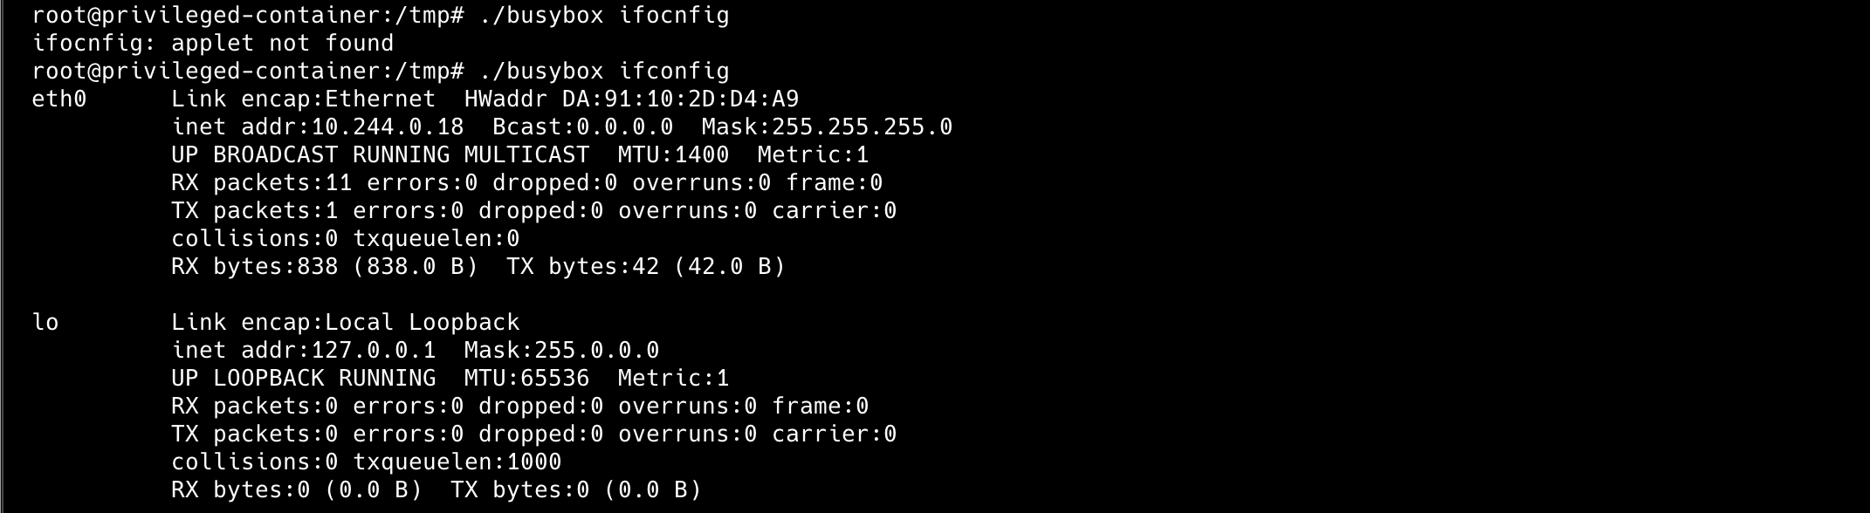Click the mistyped ifocnfig command

tap(673, 16)
